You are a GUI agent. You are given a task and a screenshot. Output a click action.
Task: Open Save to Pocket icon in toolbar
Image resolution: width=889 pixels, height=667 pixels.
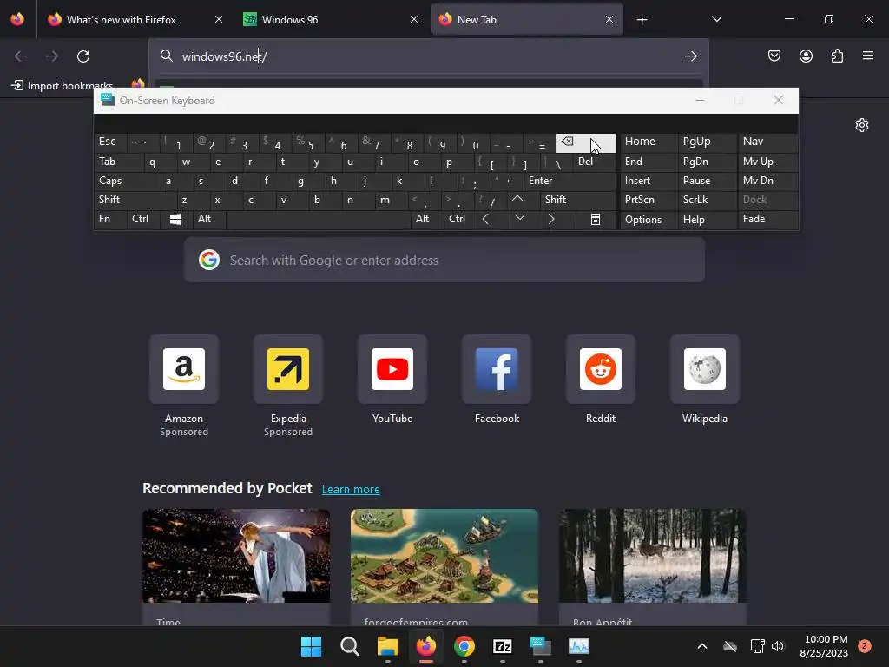[x=774, y=56]
